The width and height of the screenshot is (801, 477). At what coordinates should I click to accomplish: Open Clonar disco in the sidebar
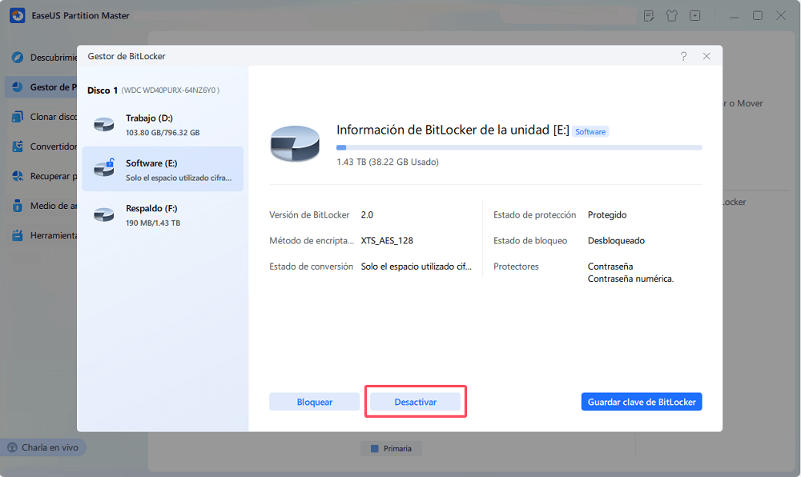[41, 117]
